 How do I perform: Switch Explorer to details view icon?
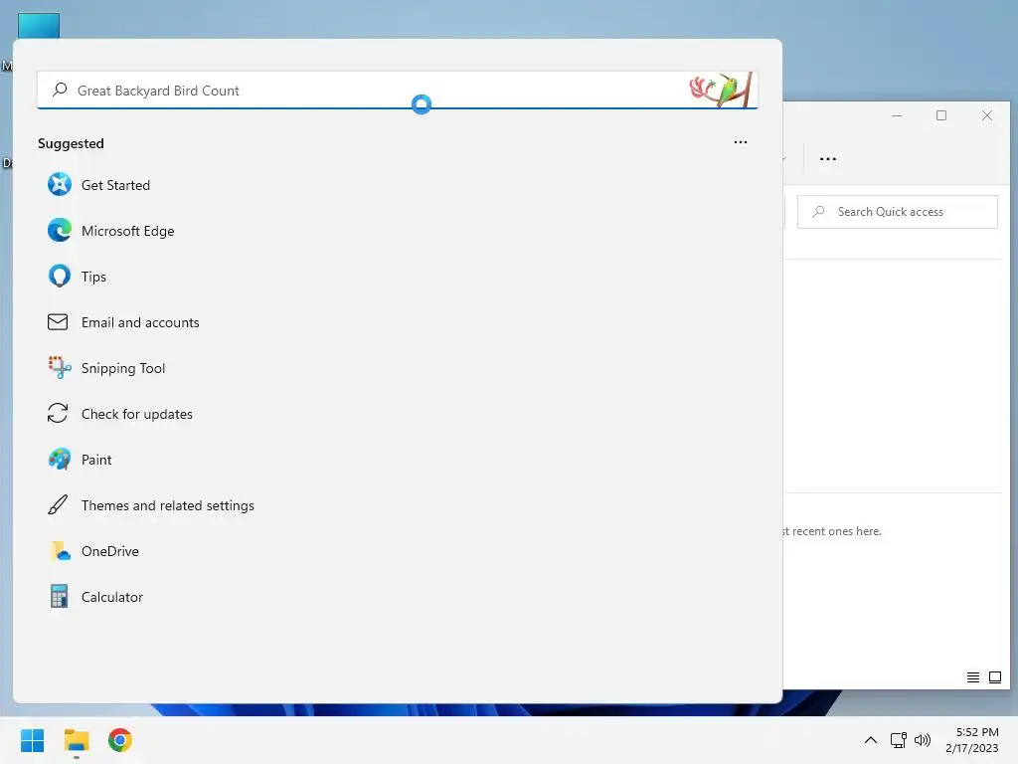[x=972, y=677]
